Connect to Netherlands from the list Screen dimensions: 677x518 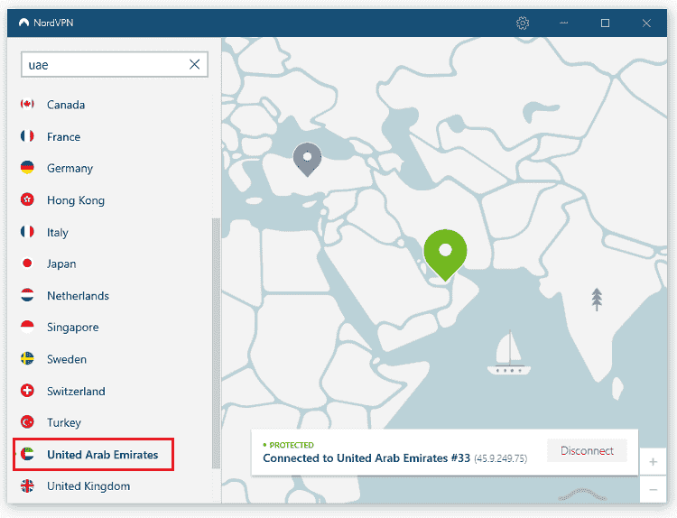tap(78, 296)
